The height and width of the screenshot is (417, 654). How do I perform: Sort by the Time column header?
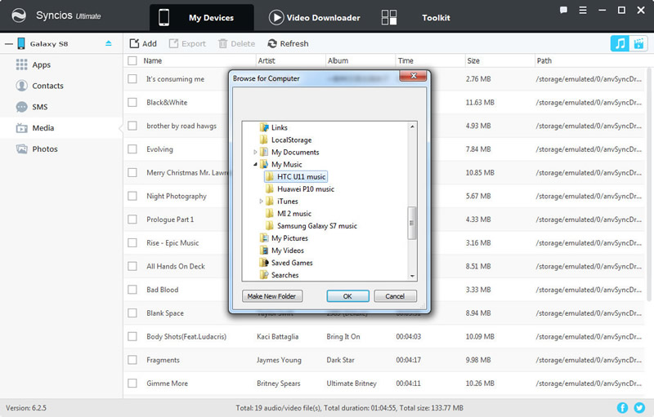tap(430, 60)
